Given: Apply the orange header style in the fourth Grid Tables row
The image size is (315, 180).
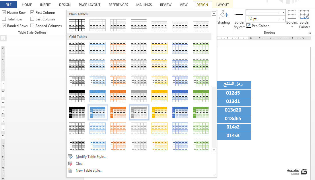Looking at the screenshot, I should [118, 96].
